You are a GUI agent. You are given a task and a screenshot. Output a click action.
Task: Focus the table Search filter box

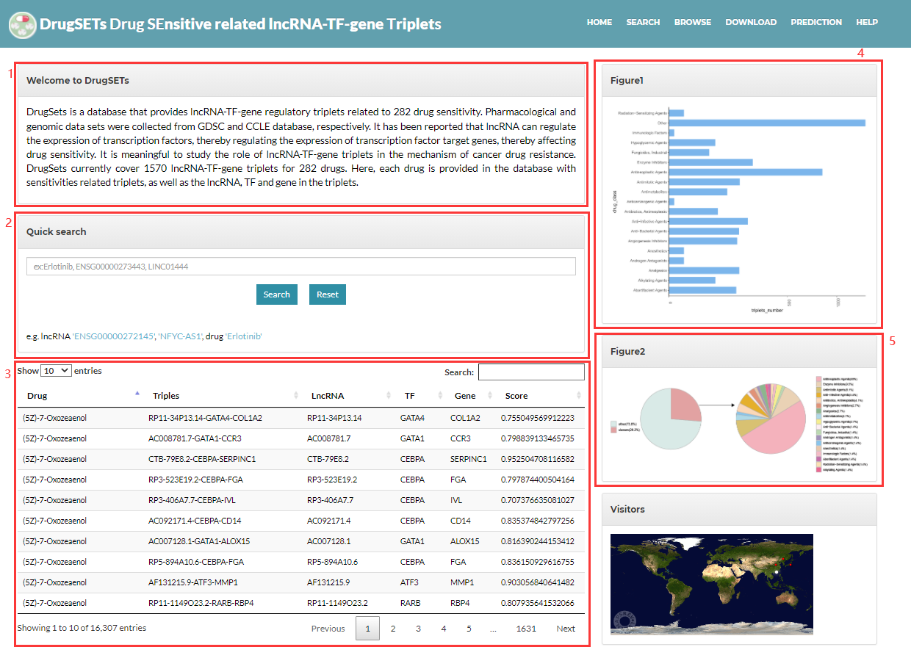click(x=530, y=372)
